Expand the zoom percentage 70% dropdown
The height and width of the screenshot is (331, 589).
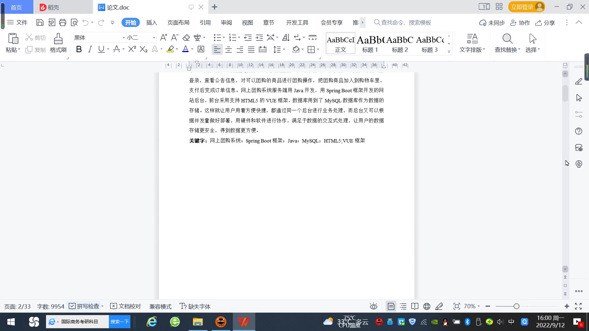click(x=472, y=306)
